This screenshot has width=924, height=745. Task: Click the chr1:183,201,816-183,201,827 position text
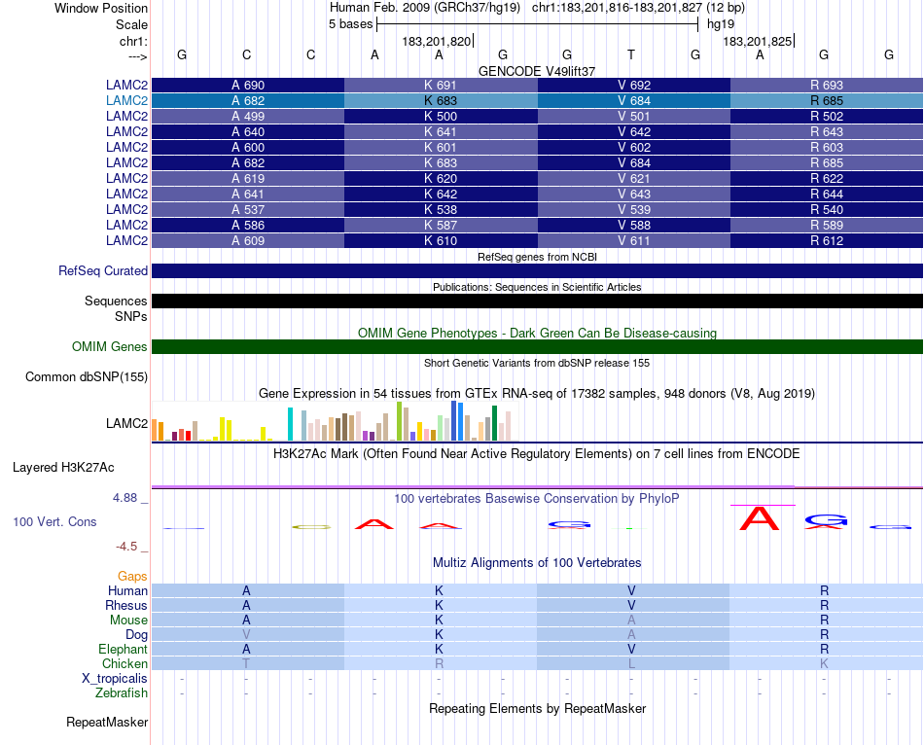617,8
